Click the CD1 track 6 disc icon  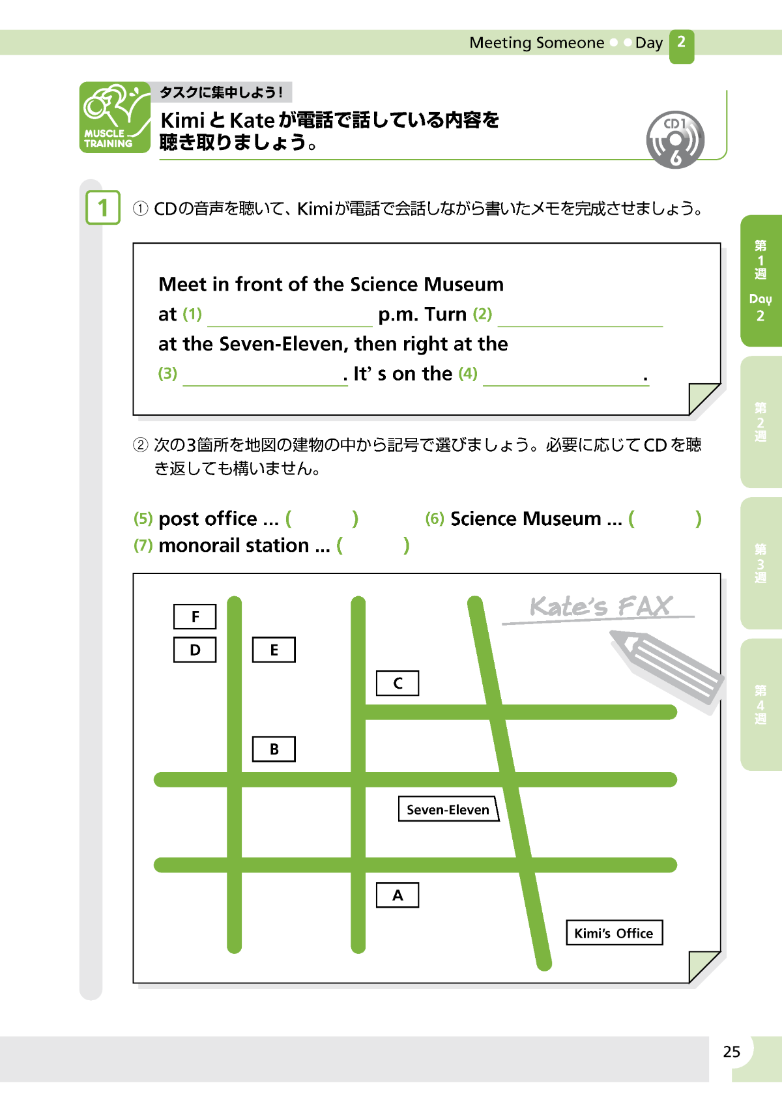tap(675, 139)
